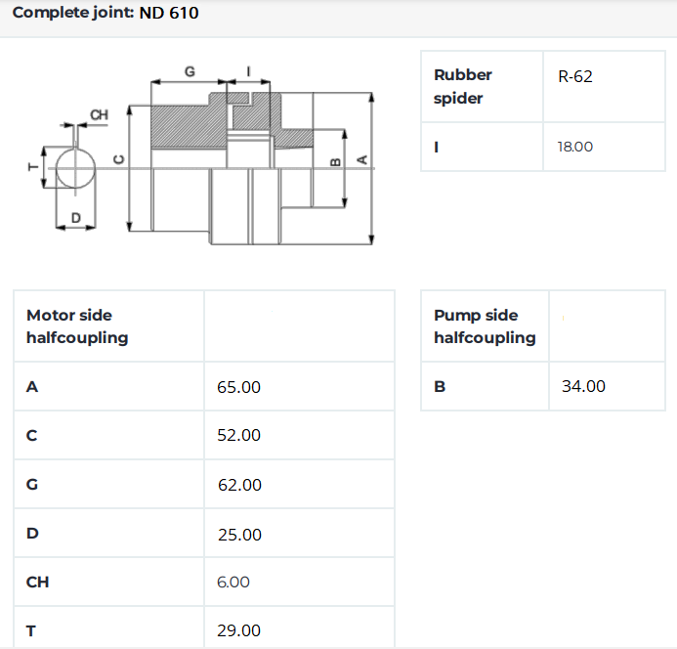The image size is (677, 649).
Task: Click the G dimension label in drawing
Action: coord(190,71)
